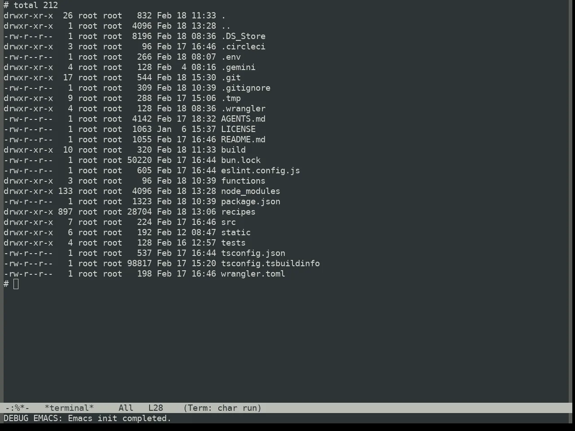Select the .circleci directory entry
Viewport: 575px width, 431px height.
click(x=243, y=47)
